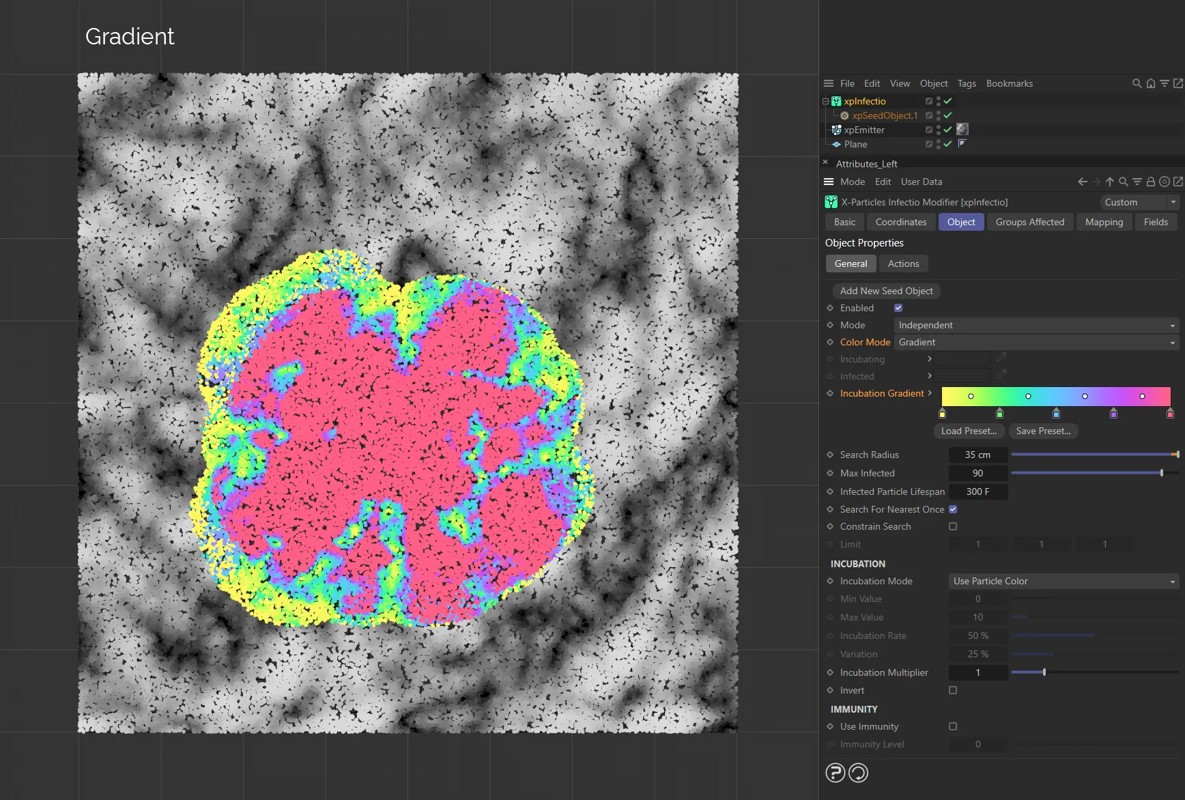This screenshot has height=800, width=1185.
Task: Click the lock icon in Attributes panel
Action: [x=1151, y=182]
